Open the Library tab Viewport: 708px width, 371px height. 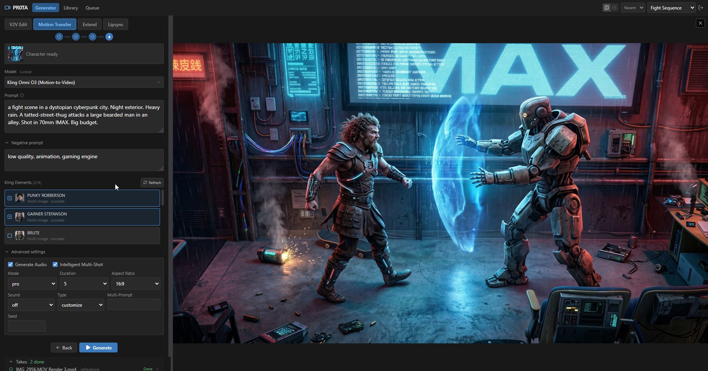(71, 8)
